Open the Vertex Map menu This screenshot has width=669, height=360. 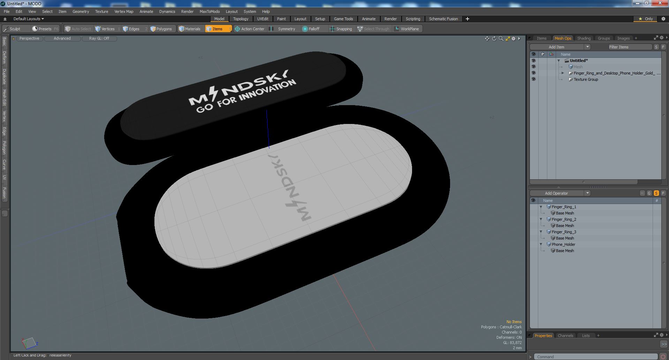coord(124,11)
